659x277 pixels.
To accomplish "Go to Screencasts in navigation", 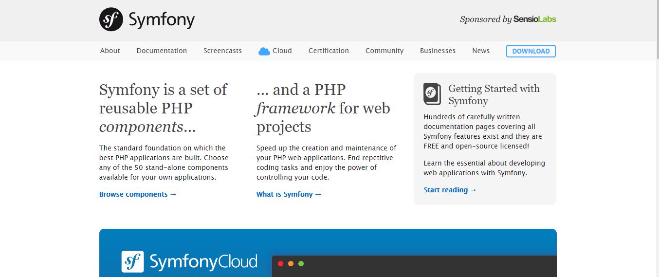I will pos(222,51).
